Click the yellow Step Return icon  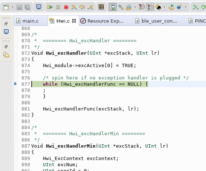point(90,7)
